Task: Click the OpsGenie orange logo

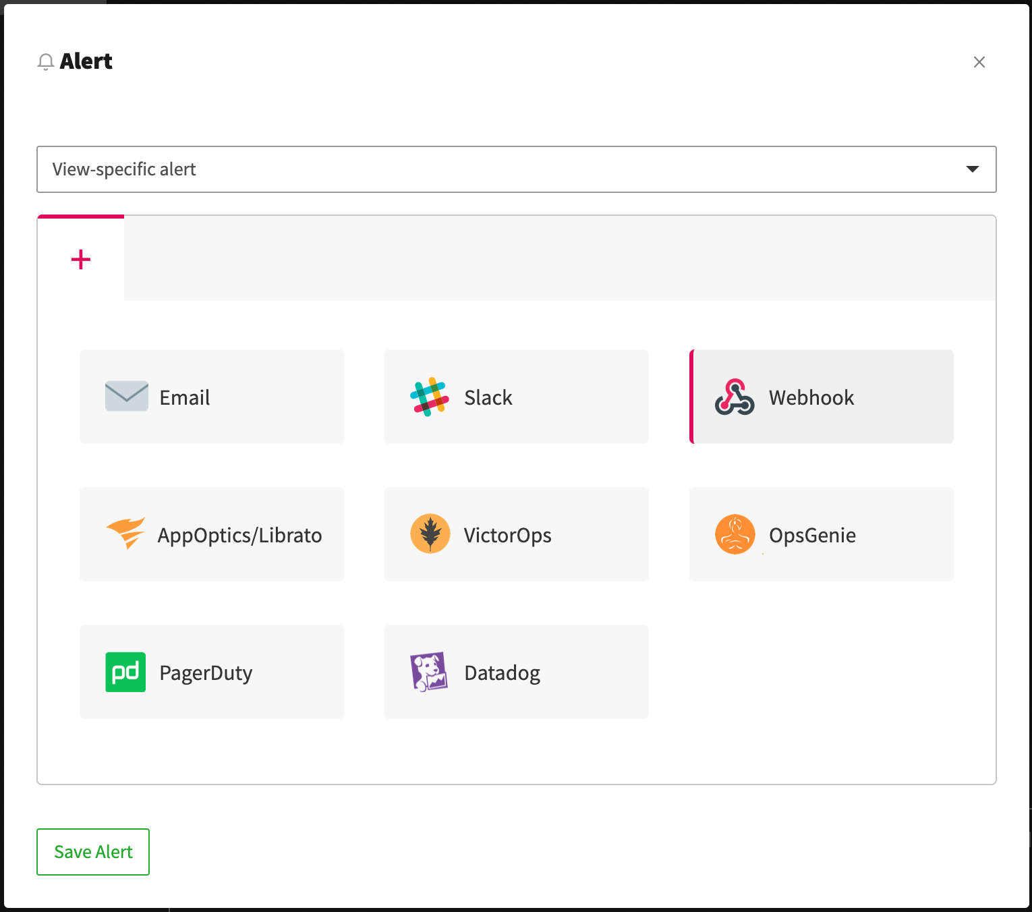Action: coord(735,534)
